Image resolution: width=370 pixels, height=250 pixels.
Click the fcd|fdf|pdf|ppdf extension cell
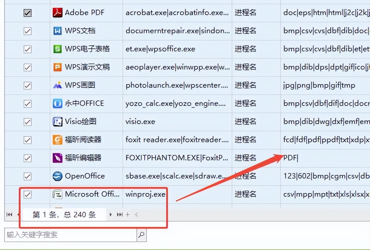(325, 140)
